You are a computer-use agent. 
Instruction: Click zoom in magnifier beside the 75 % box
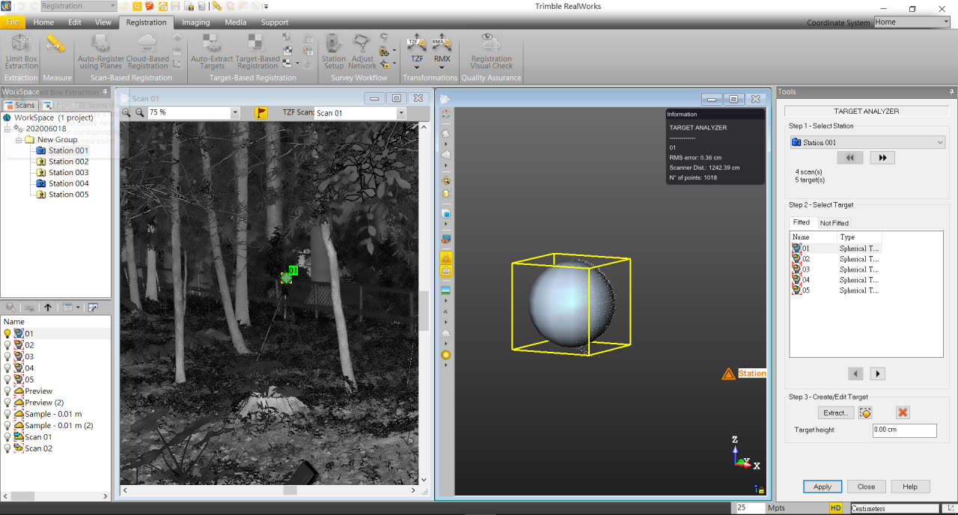[126, 113]
